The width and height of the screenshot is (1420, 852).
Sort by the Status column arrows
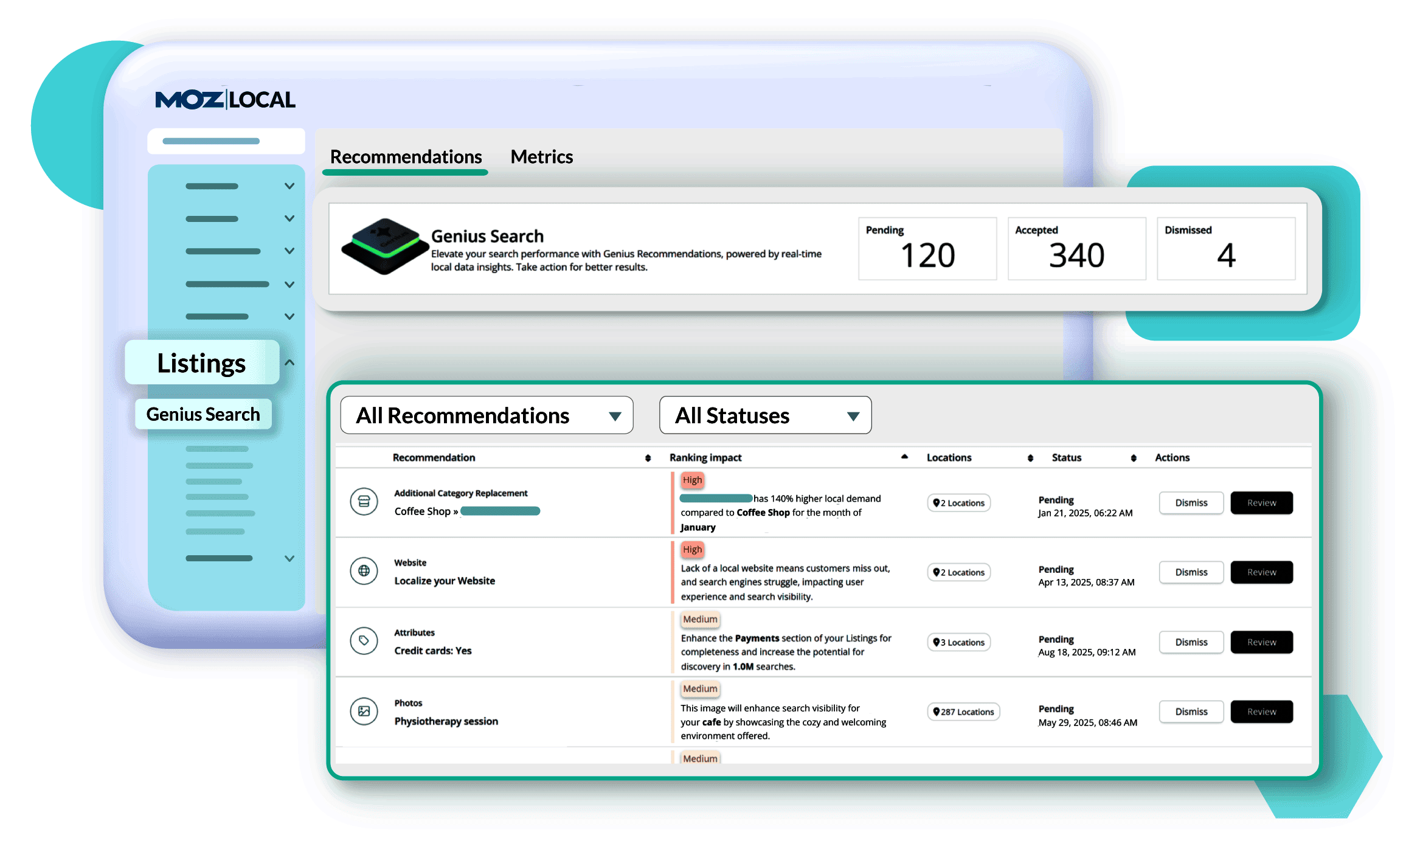(1134, 458)
